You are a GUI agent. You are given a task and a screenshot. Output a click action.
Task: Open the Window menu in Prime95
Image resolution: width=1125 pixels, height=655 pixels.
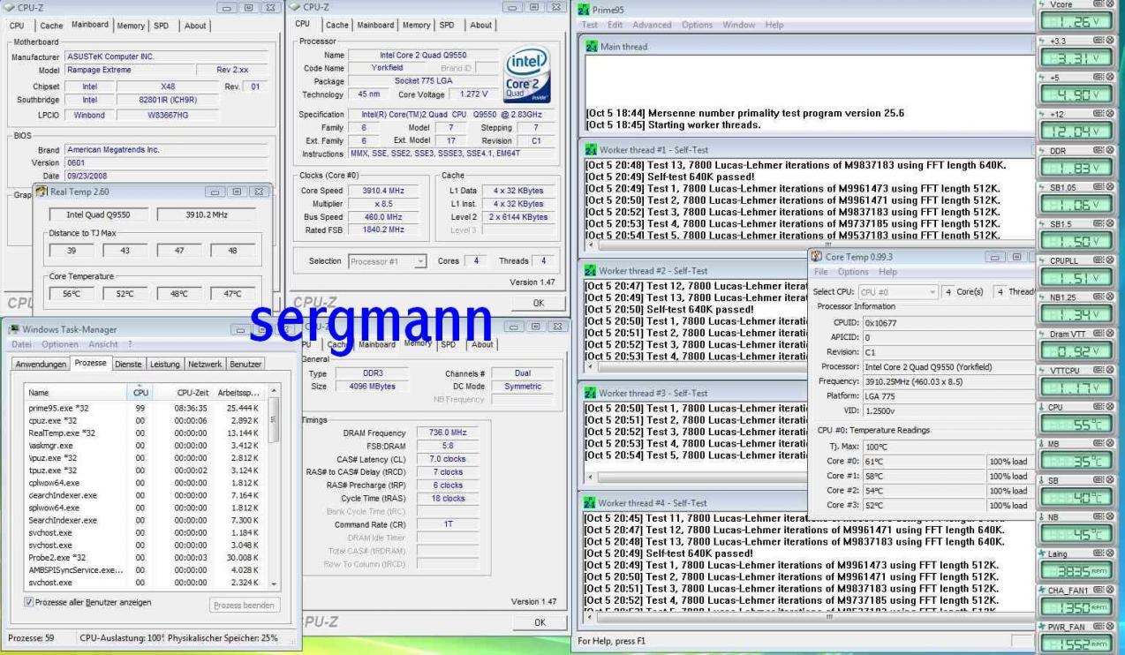[x=739, y=25]
